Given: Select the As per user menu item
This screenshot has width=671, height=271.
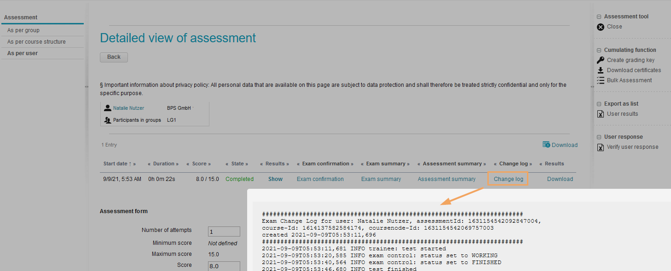Looking at the screenshot, I should (x=23, y=53).
